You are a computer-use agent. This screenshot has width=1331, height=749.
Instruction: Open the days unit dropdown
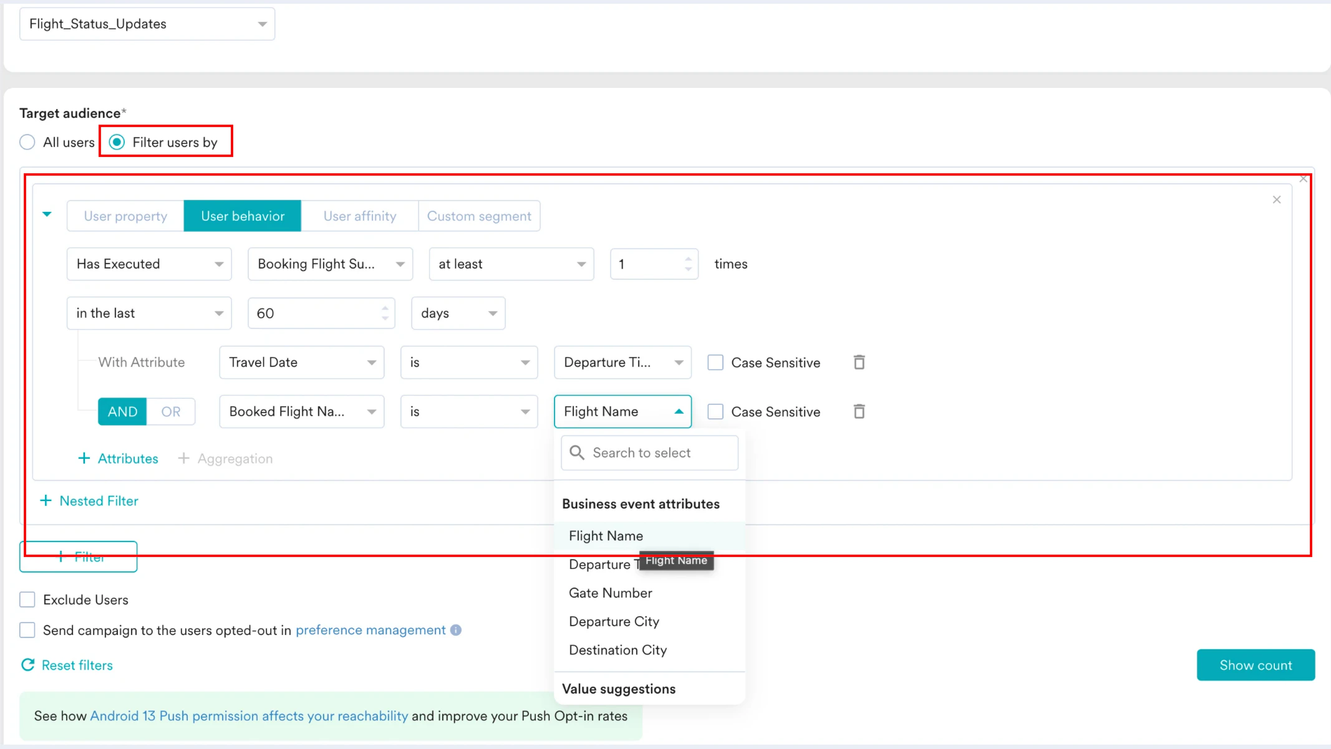(x=458, y=313)
